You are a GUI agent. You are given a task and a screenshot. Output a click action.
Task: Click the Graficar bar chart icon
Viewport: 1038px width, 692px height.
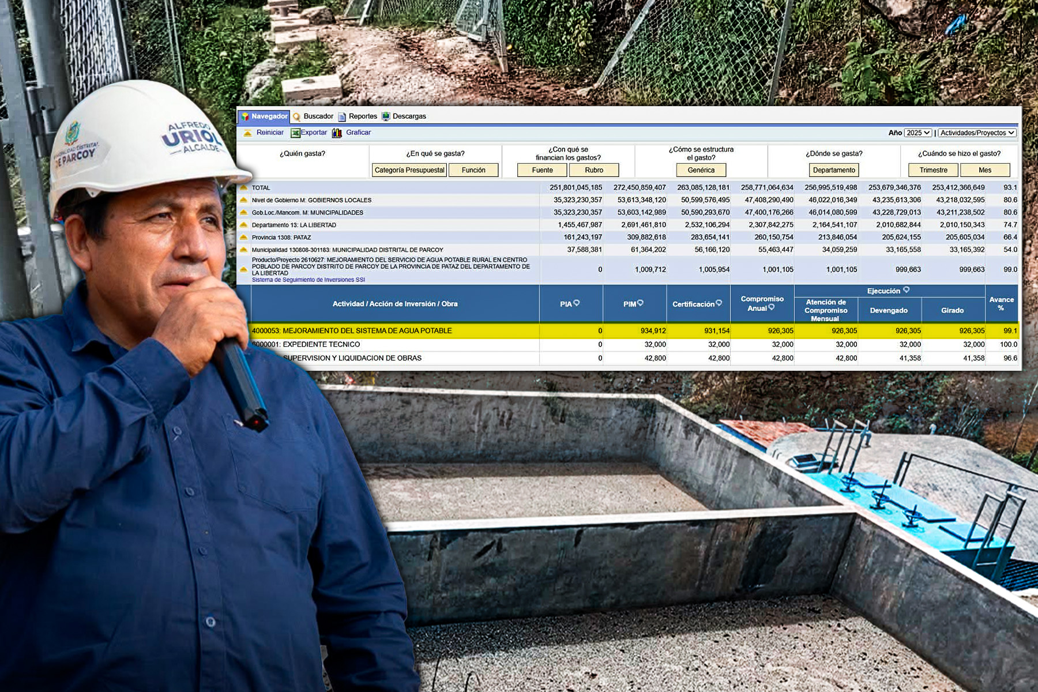pyautogui.click(x=337, y=133)
